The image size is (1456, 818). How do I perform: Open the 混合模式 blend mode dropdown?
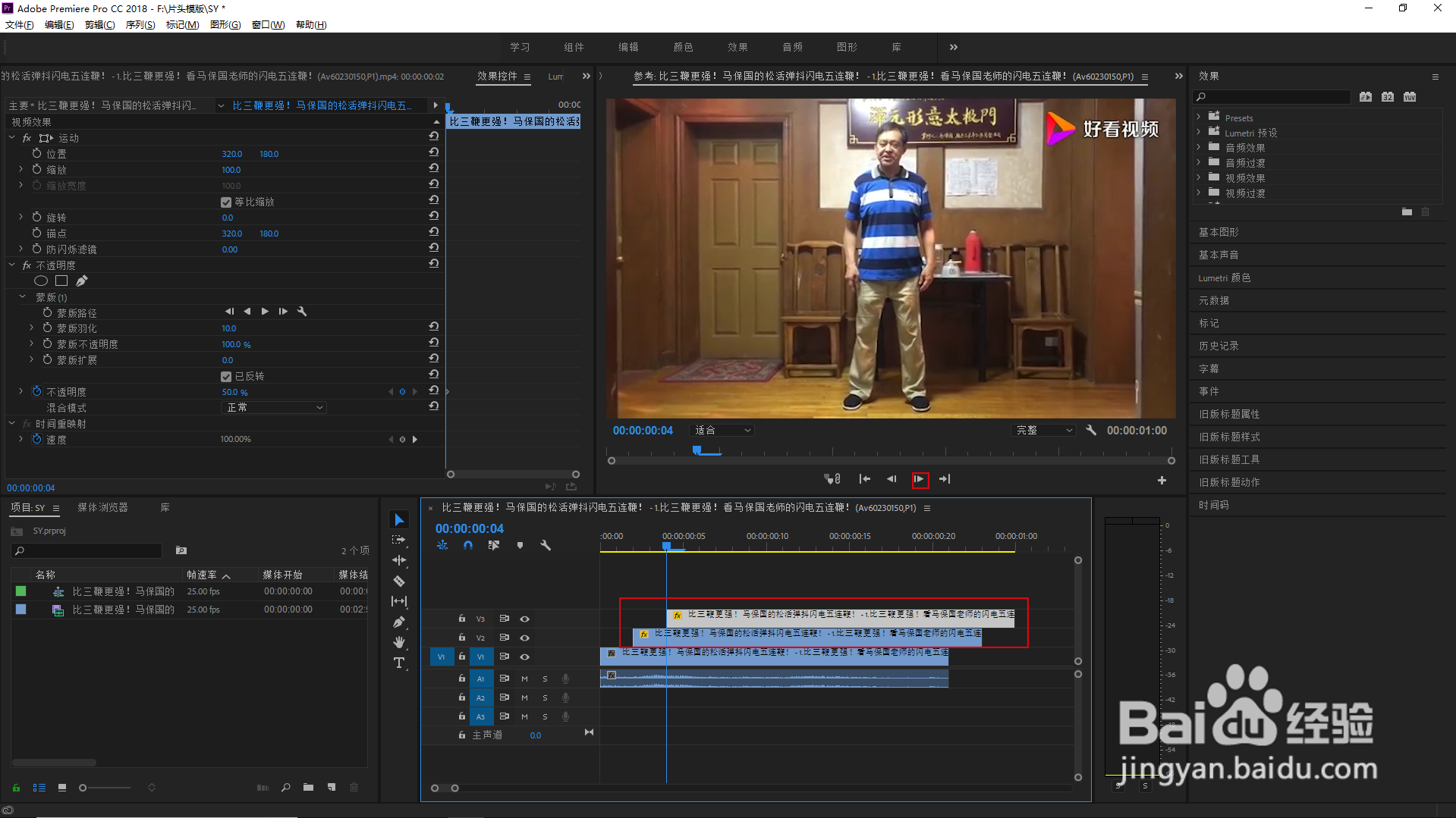point(274,408)
